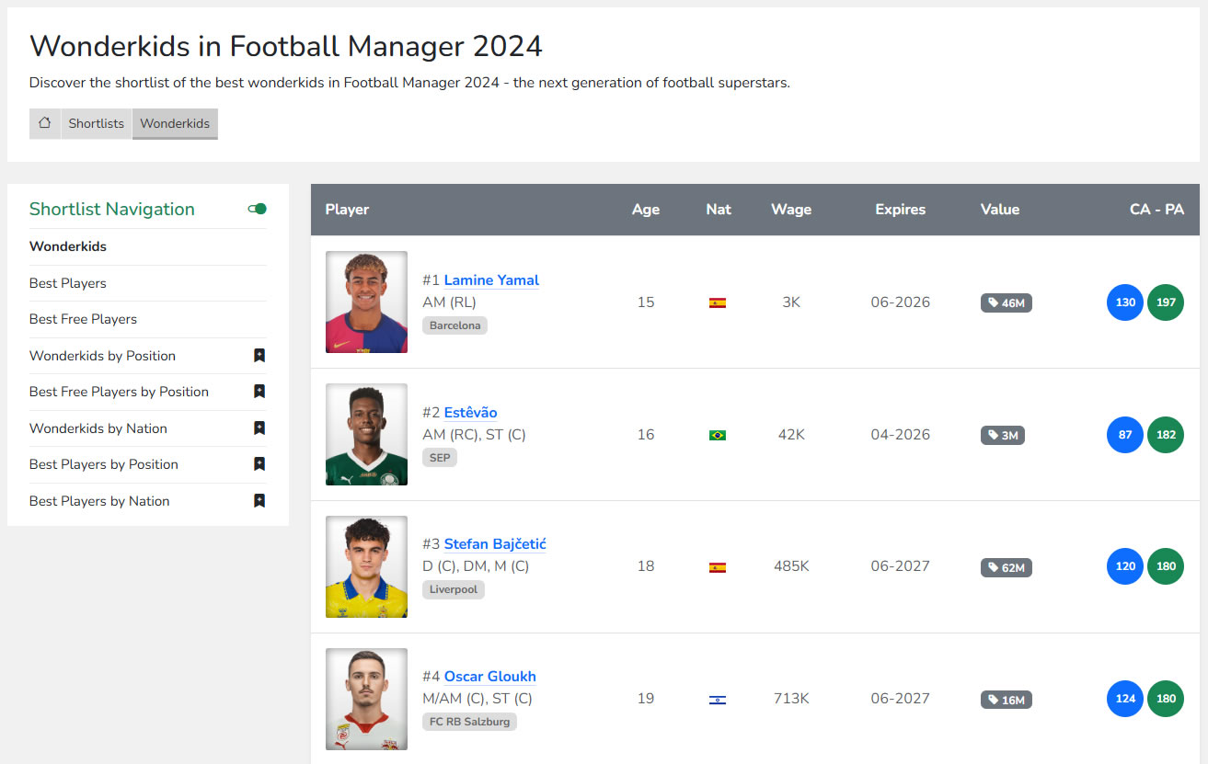Click bookmark icon beside Best Players by Nation
Image resolution: width=1208 pixels, height=764 pixels.
[x=259, y=501]
